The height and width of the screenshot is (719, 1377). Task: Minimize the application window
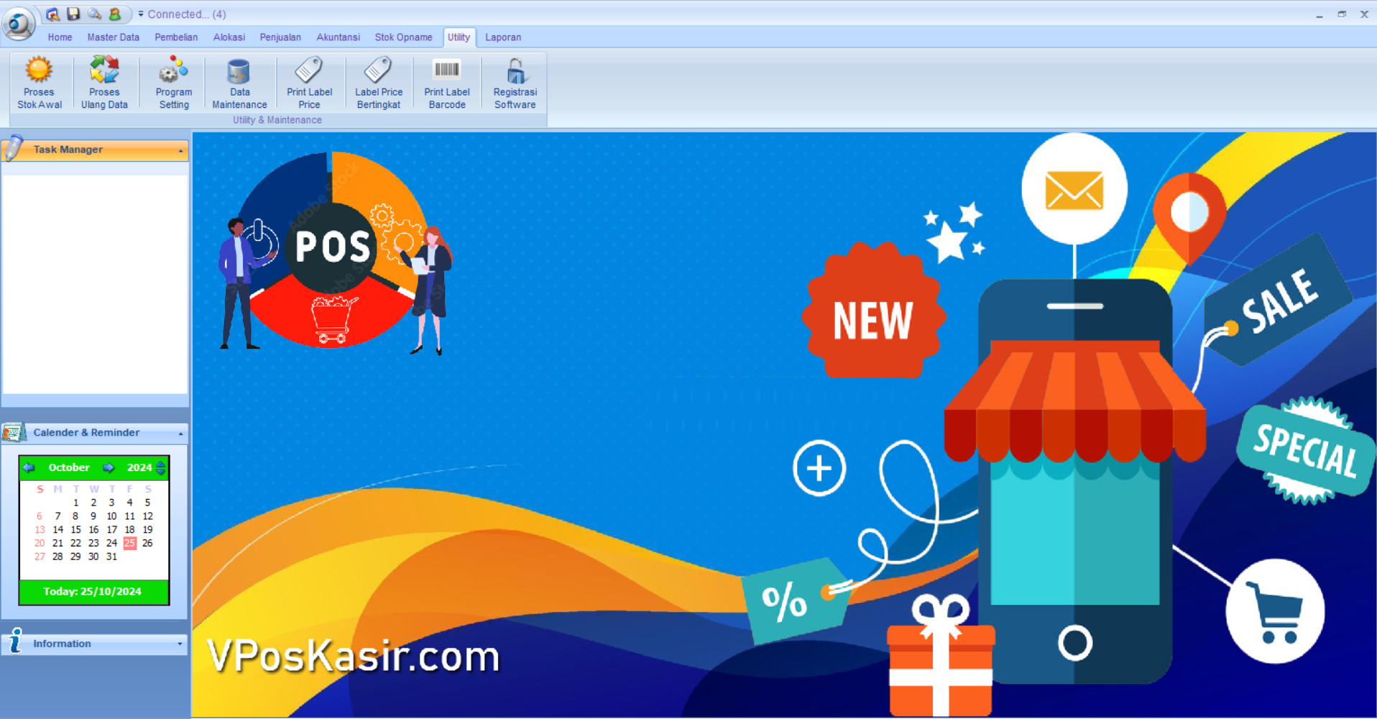[1320, 14]
